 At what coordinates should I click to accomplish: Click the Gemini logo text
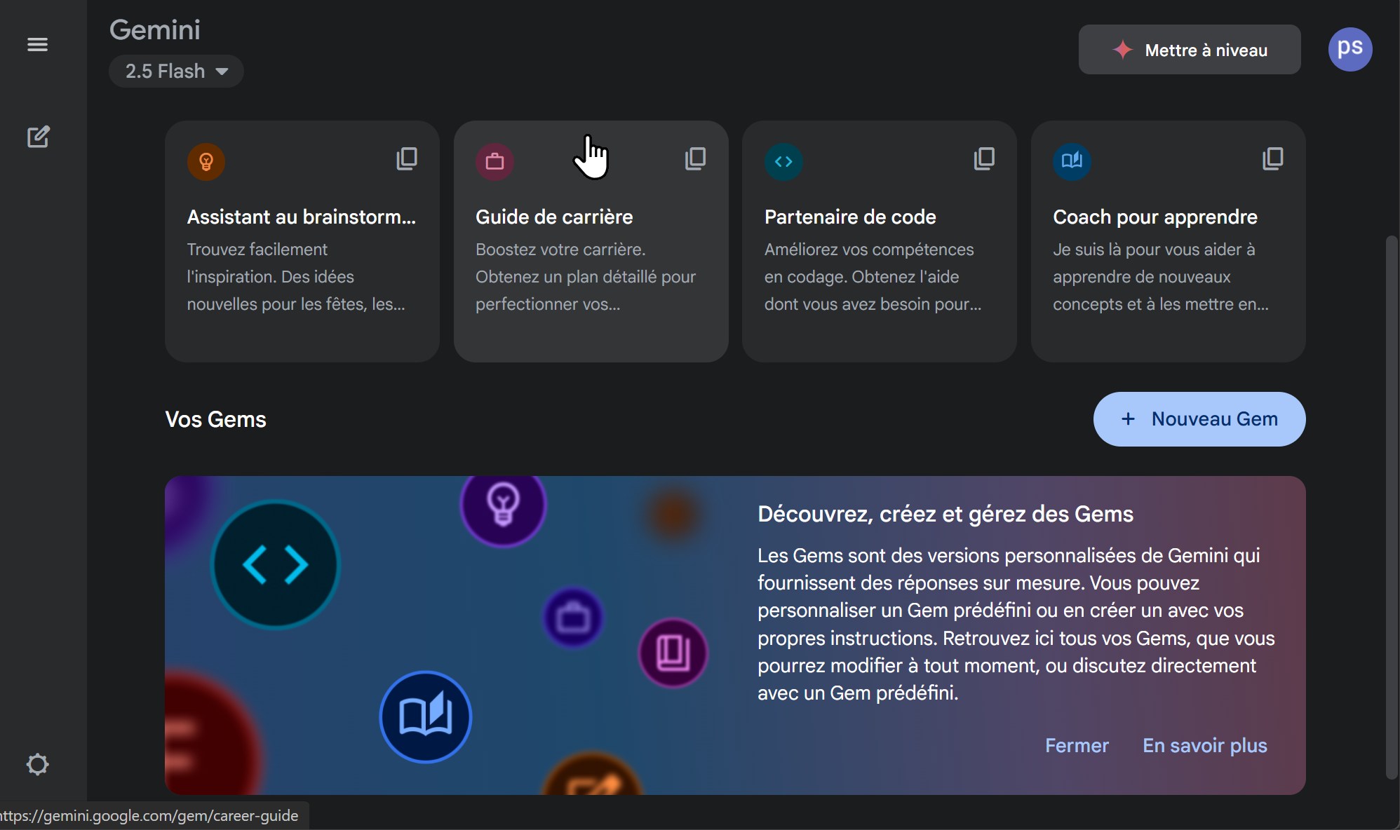[155, 30]
